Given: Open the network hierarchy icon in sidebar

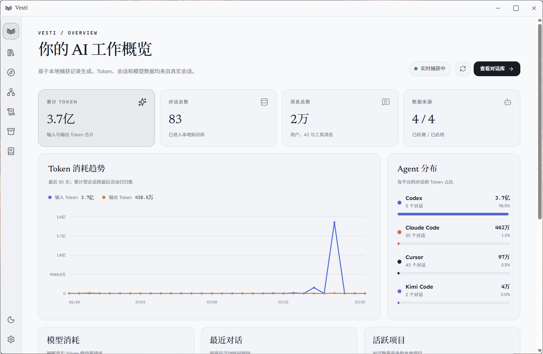Looking at the screenshot, I should [11, 92].
